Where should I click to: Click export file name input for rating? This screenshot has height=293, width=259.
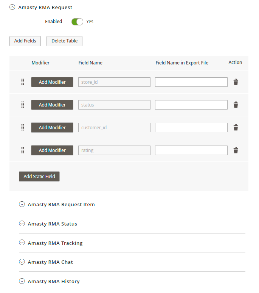coord(191,150)
